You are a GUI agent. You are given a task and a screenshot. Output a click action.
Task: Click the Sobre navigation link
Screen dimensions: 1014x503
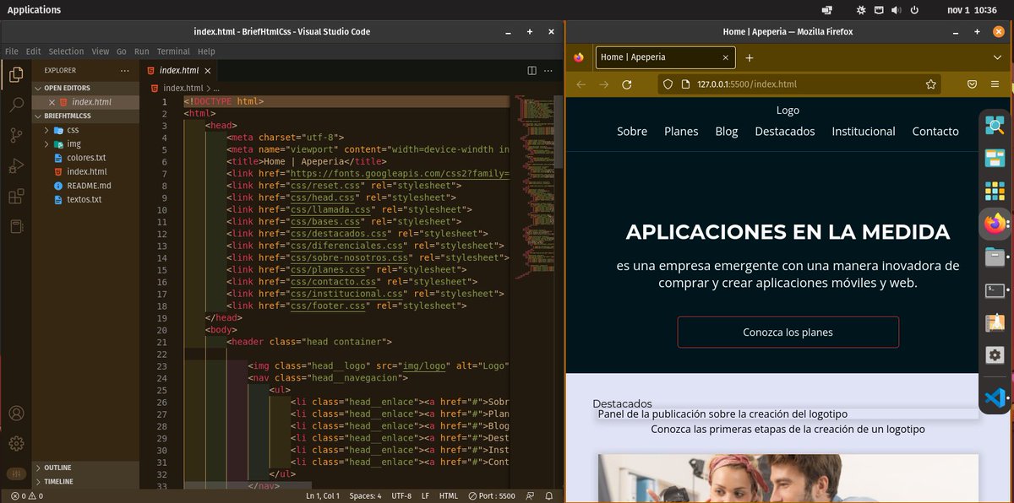tap(632, 131)
